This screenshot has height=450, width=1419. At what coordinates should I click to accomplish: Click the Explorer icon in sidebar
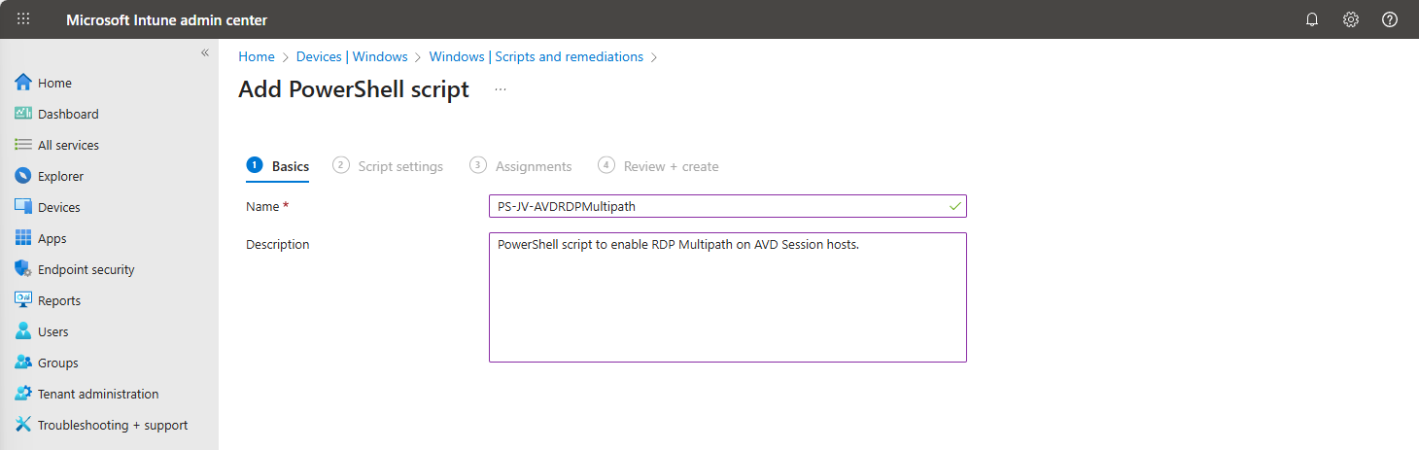click(x=23, y=176)
